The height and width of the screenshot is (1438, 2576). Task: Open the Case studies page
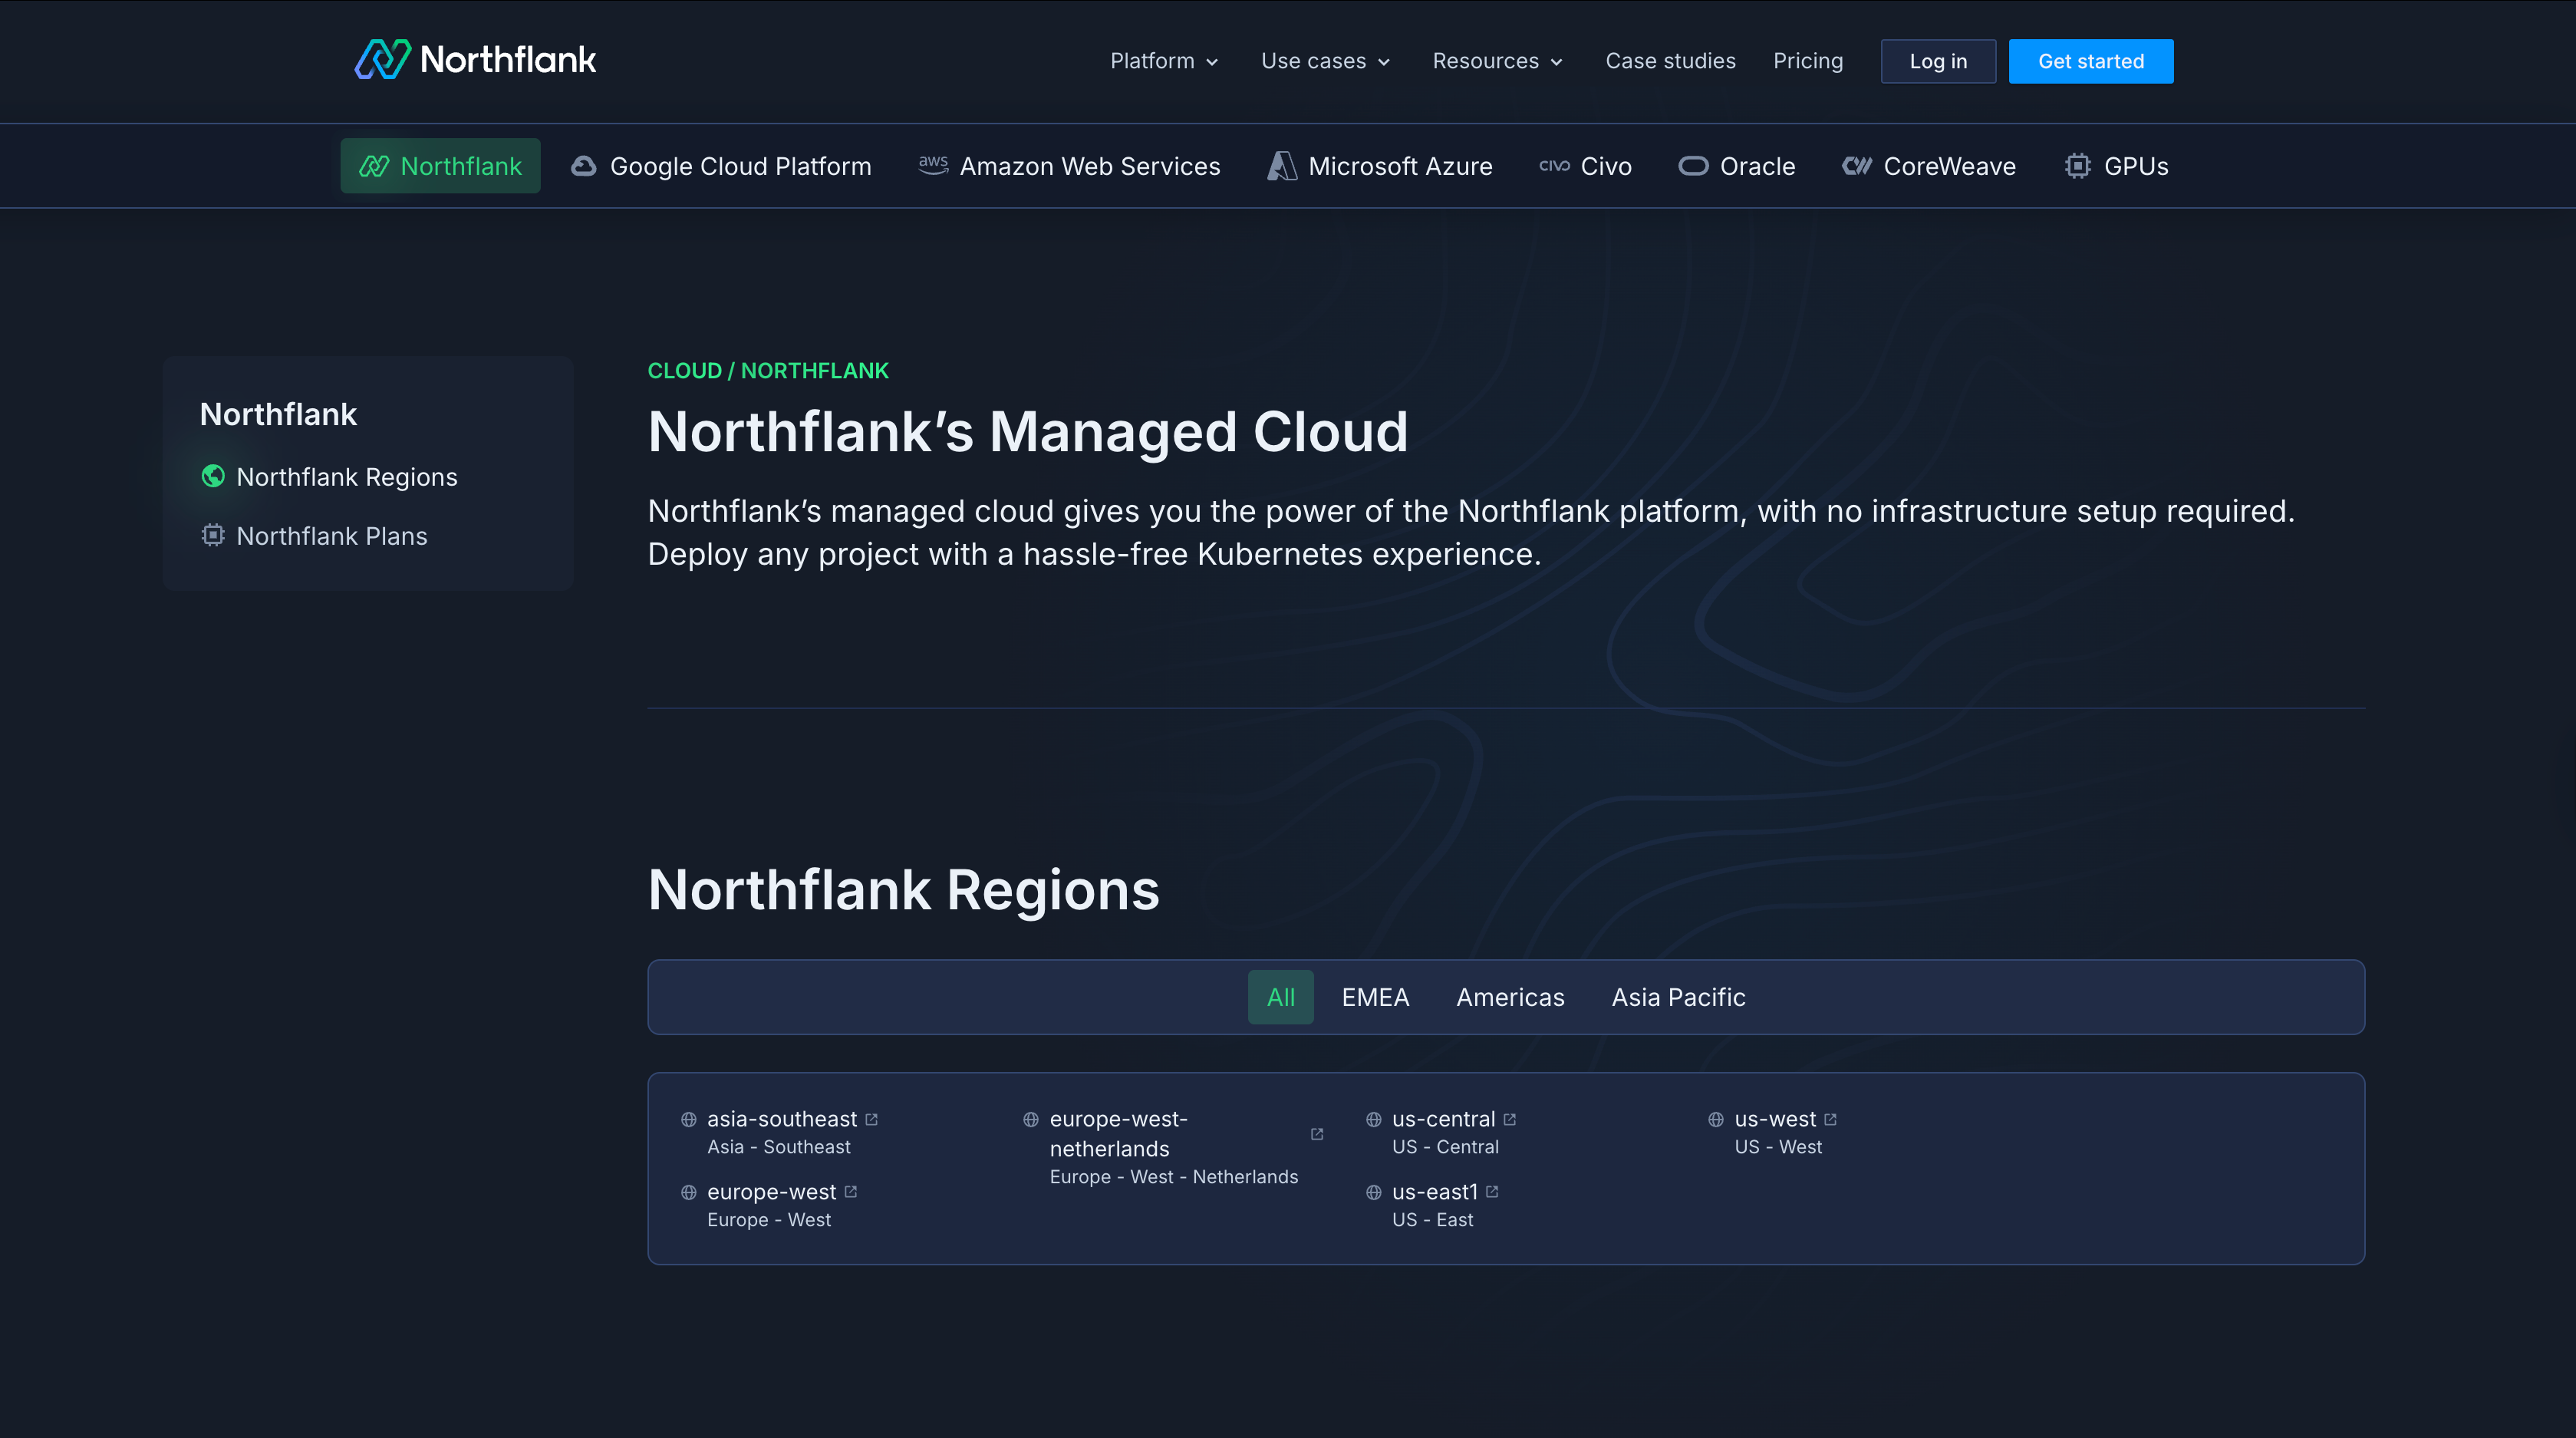(x=1669, y=61)
